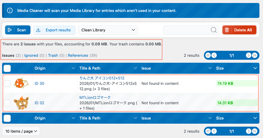
Task: Jump to last page in top pagination
Action: (x=254, y=55)
